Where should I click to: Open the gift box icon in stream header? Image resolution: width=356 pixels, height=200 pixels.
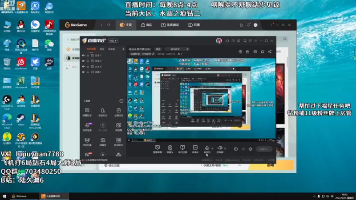tap(240, 52)
